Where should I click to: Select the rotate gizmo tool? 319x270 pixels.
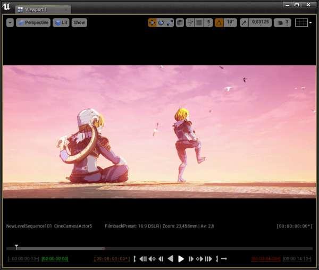[x=161, y=22]
